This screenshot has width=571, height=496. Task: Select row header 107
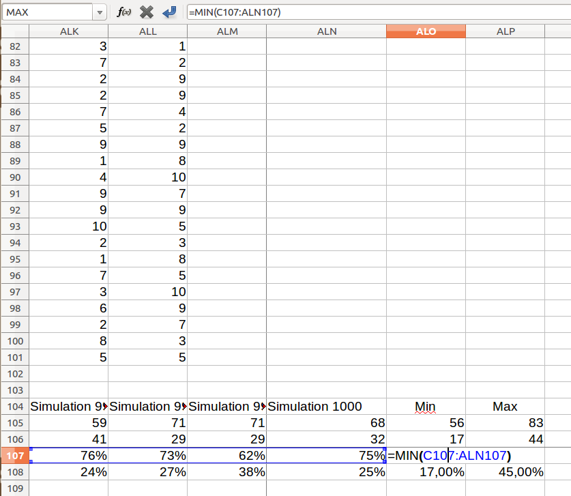coord(14,456)
